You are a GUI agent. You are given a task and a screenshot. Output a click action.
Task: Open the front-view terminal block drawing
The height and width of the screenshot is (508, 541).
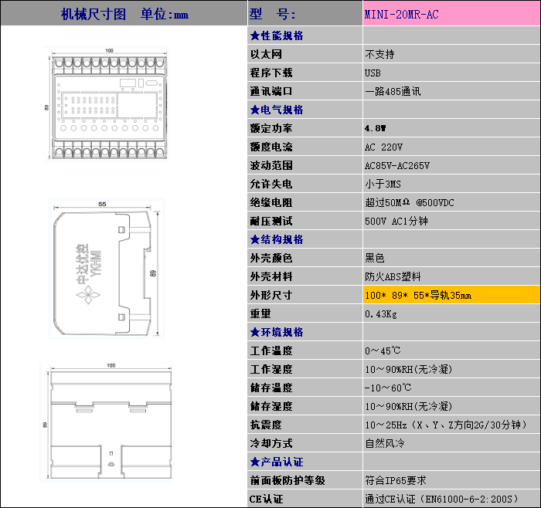coord(107,103)
